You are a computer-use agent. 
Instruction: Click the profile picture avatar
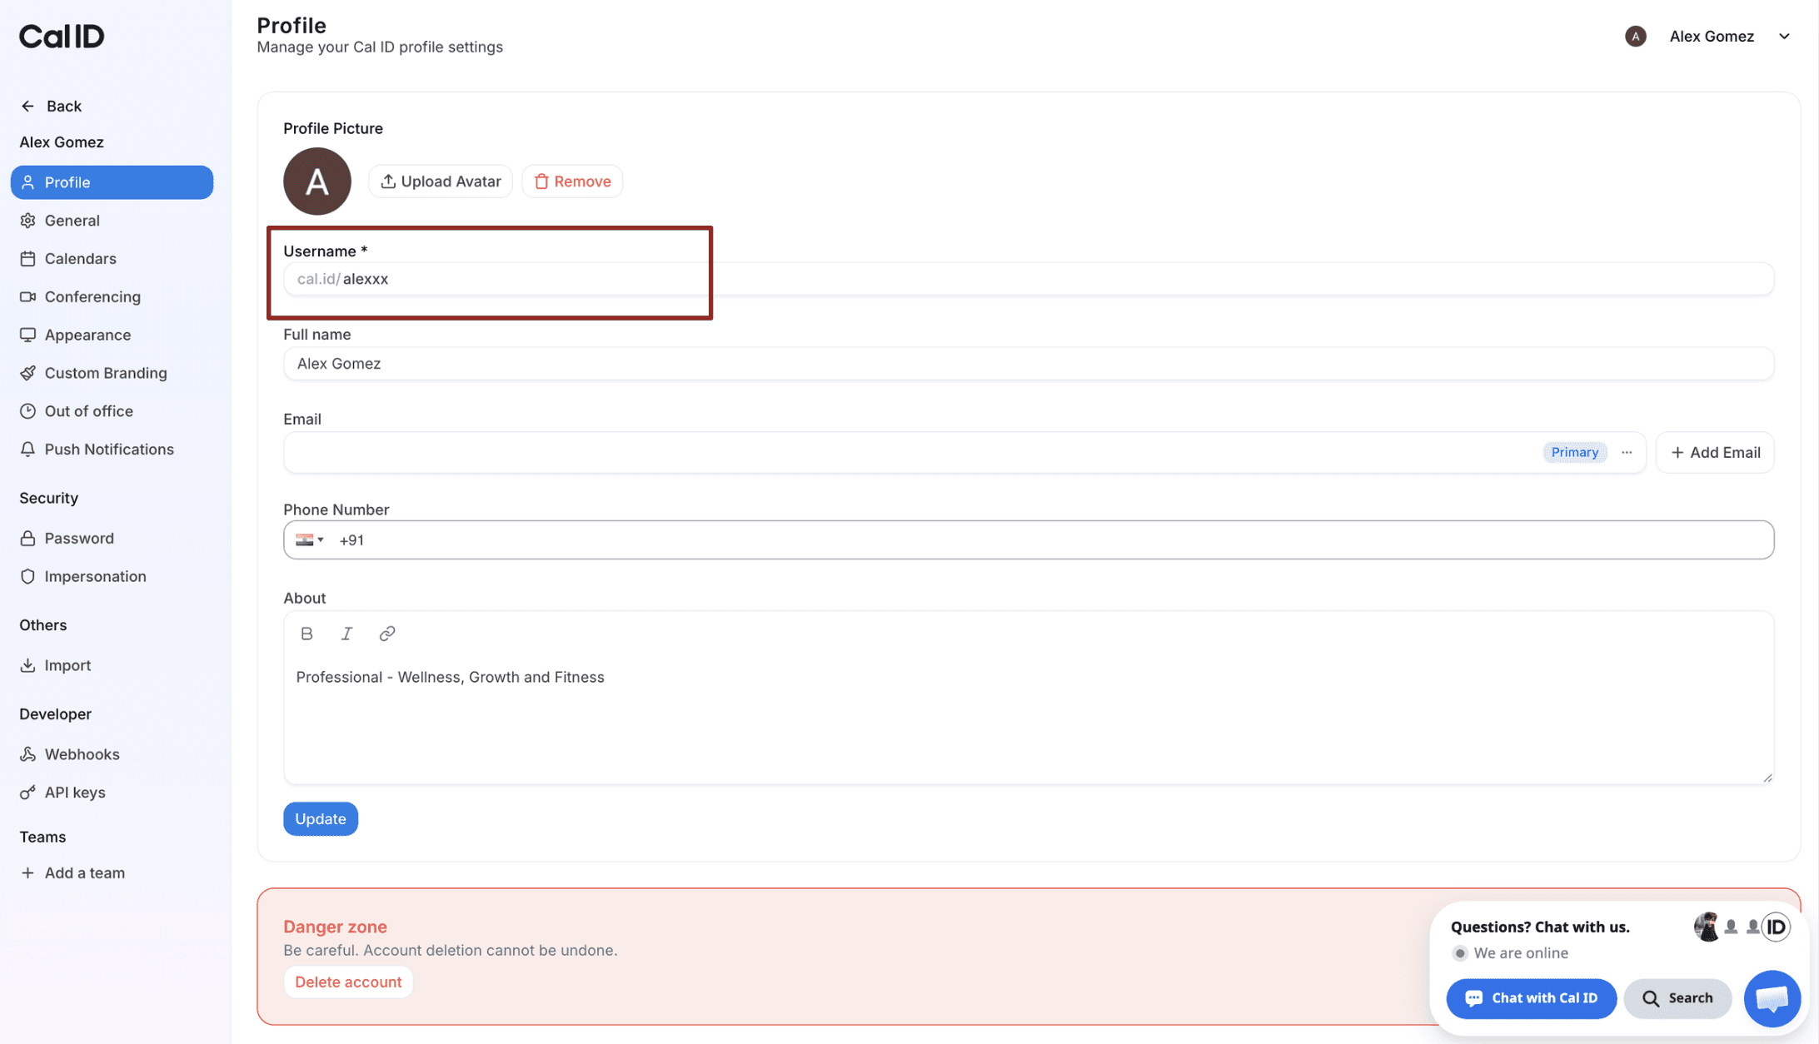pyautogui.click(x=317, y=181)
